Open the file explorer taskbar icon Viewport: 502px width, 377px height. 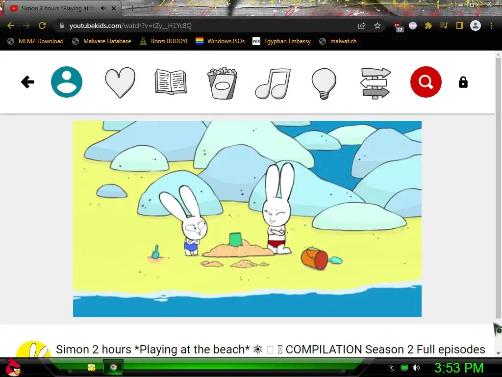(92, 367)
